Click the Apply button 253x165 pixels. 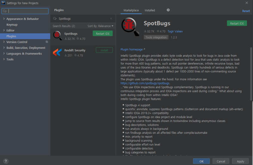click(240, 161)
